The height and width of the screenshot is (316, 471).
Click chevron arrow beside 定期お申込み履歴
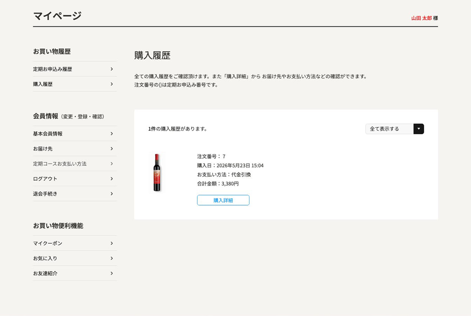coord(111,69)
